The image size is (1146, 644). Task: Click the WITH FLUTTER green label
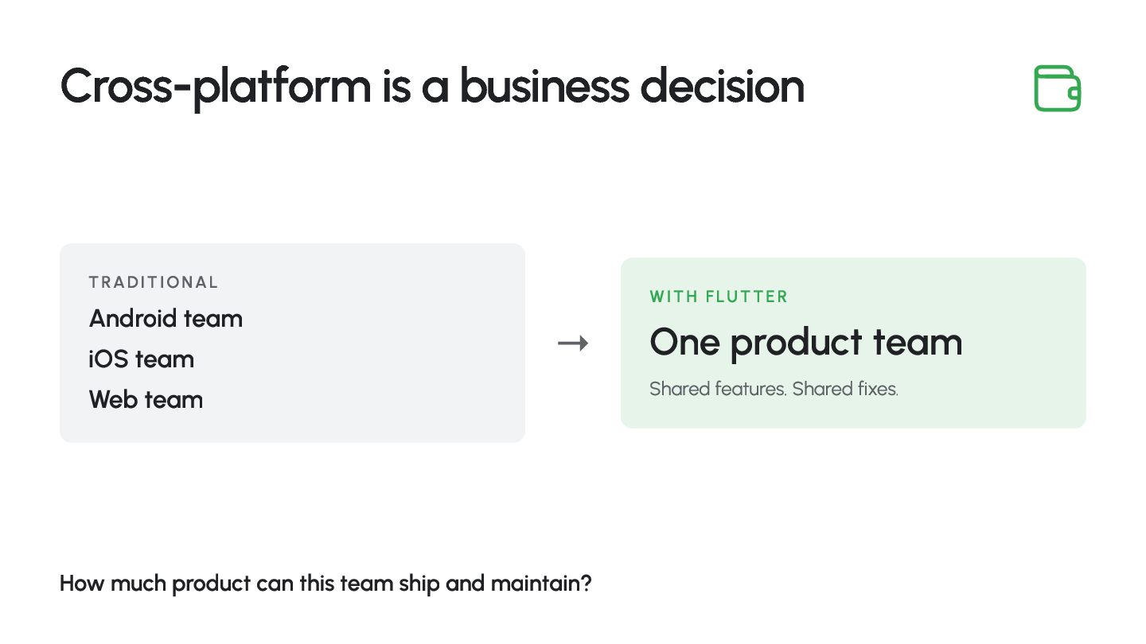719,297
